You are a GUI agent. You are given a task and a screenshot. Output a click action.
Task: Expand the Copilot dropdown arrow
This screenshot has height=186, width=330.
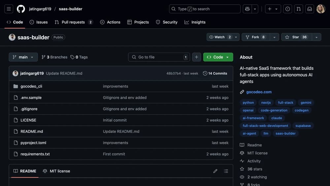pyautogui.click(x=255, y=9)
